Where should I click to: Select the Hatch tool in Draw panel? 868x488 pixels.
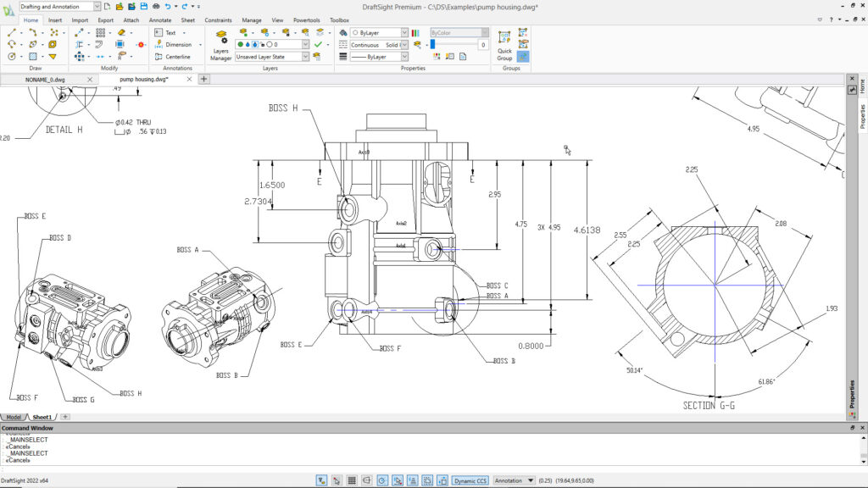tap(31, 56)
